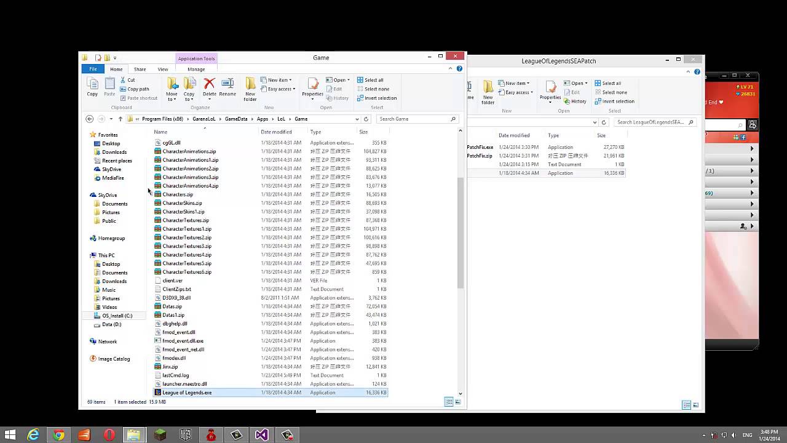This screenshot has height=443, width=787.
Task: Open the Opera browser from taskbar
Action: pyautogui.click(x=109, y=435)
